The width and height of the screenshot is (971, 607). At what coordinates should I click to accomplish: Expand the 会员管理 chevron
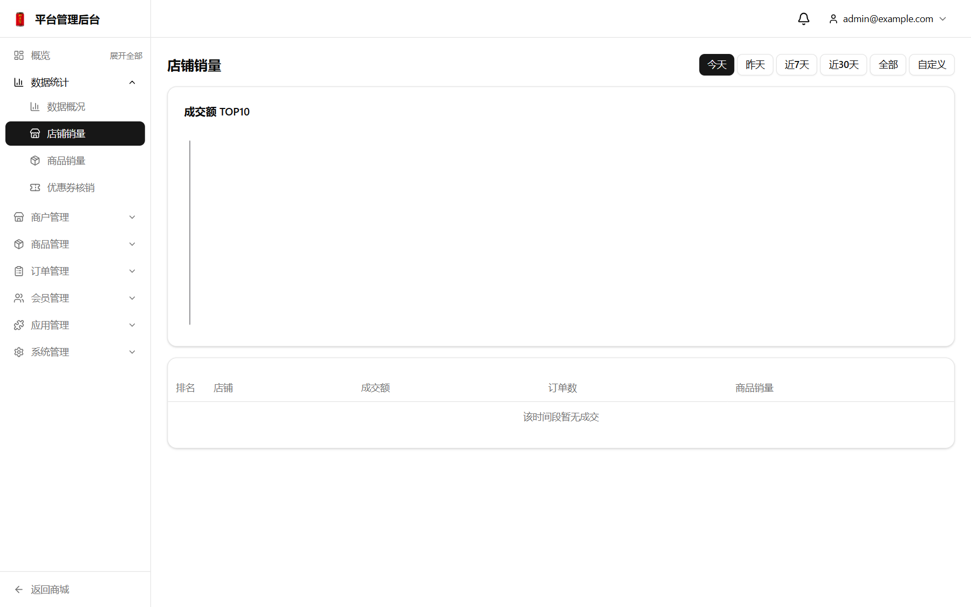click(x=132, y=298)
